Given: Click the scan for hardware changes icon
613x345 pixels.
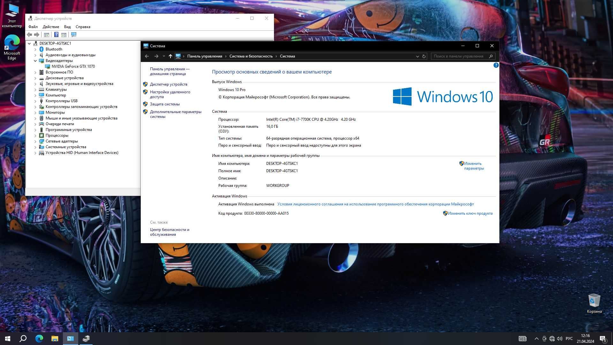Looking at the screenshot, I should 74,34.
